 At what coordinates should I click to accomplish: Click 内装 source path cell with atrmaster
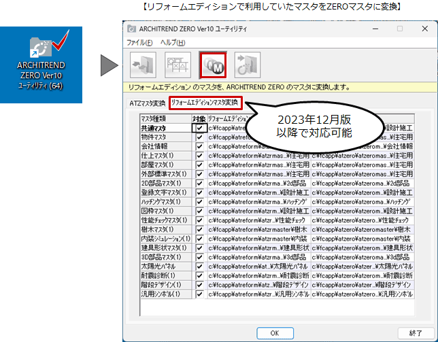pyautogui.click(x=259, y=239)
